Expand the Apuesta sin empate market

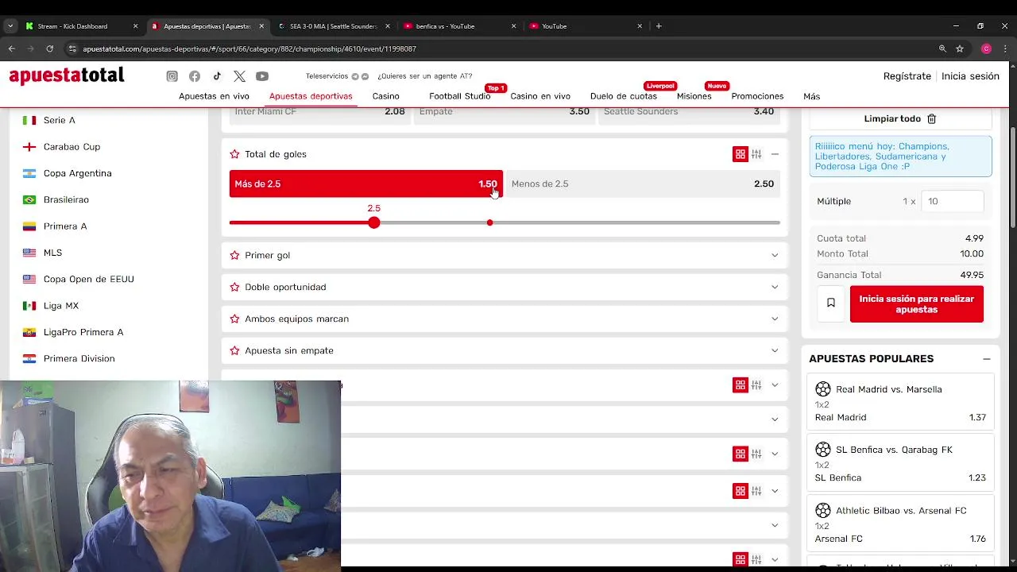tap(775, 350)
